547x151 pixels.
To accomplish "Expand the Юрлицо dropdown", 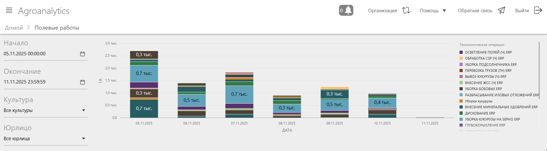I will click(83, 138).
